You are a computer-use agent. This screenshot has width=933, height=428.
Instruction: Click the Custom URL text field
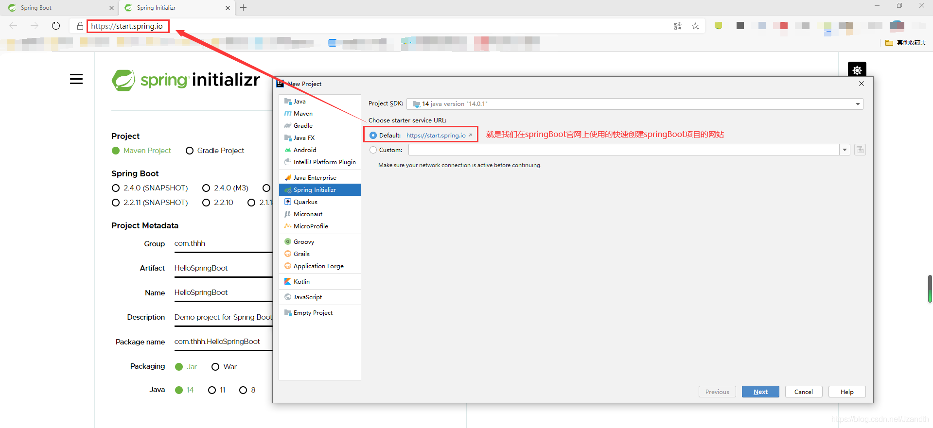pos(624,150)
